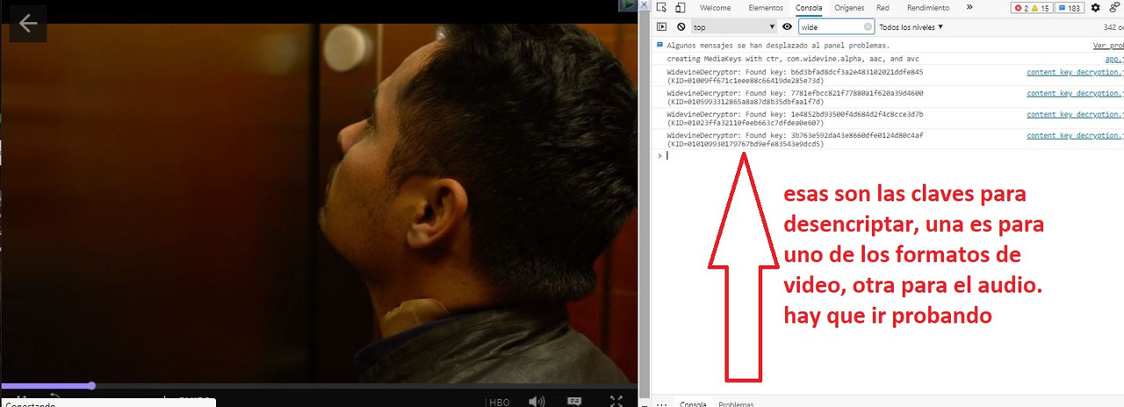Viewport: 1124px width, 407px height.
Task: Click the video frame to pause playback
Action: click(x=319, y=202)
